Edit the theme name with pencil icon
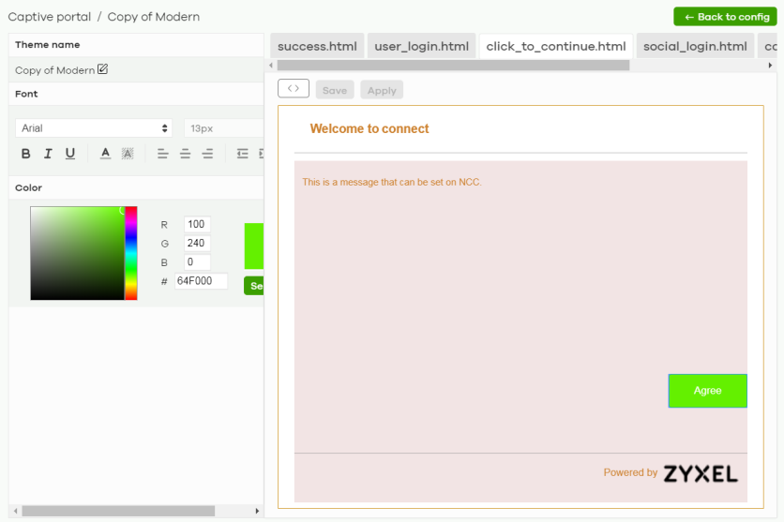This screenshot has width=784, height=522. tap(103, 69)
